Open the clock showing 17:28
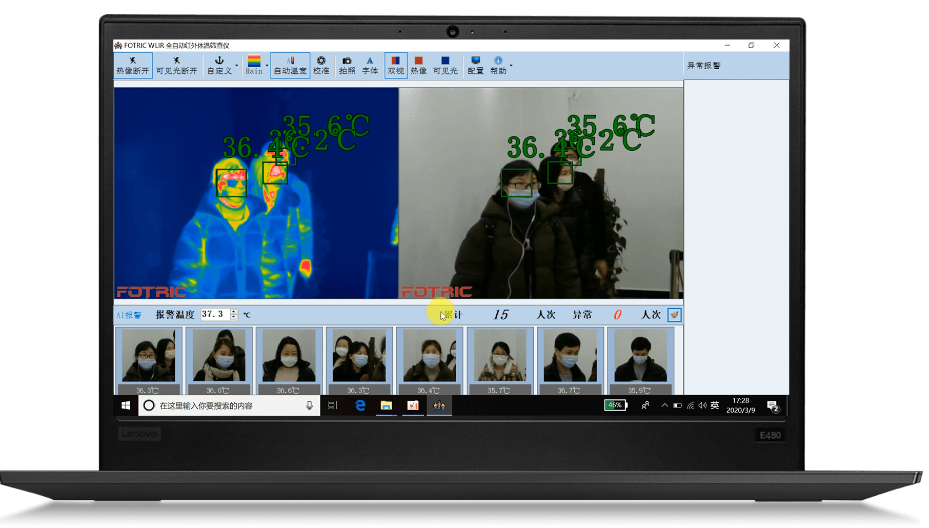 [741, 405]
